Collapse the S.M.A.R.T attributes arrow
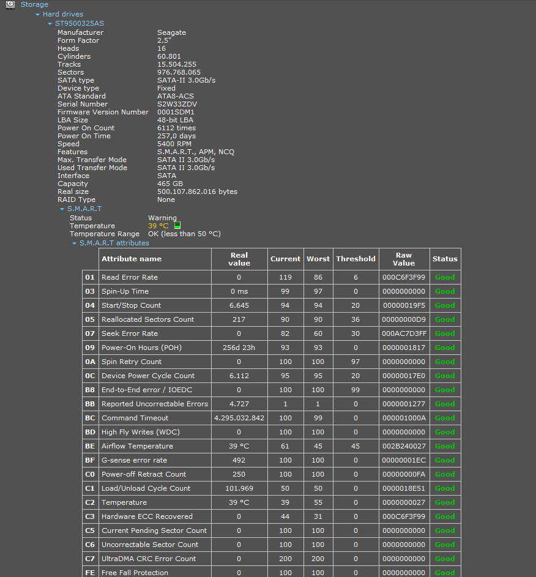The image size is (536, 577). 74,244
